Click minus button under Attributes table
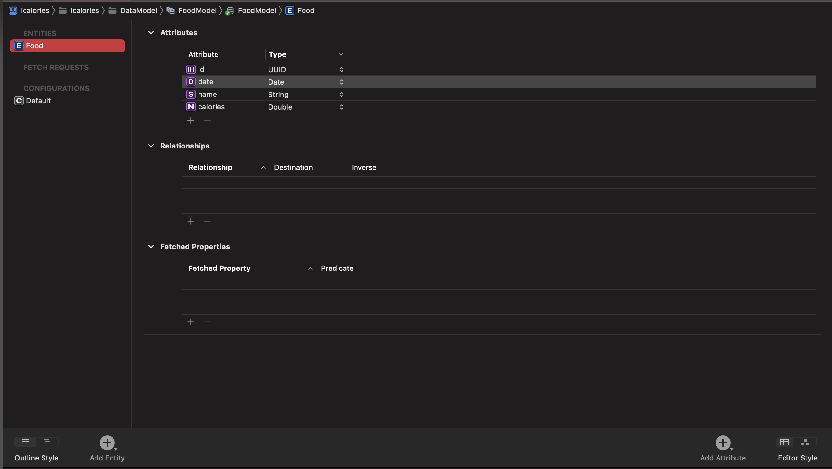The image size is (832, 469). click(207, 121)
